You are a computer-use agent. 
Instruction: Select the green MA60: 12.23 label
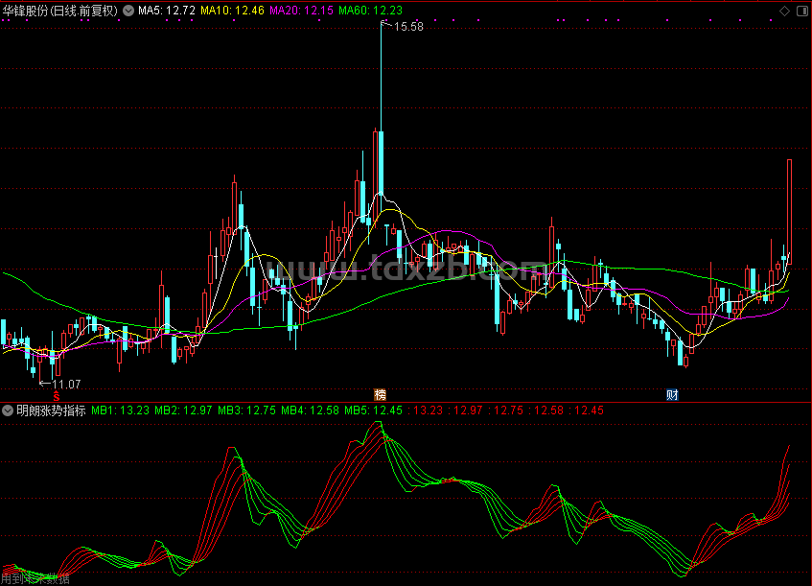371,11
